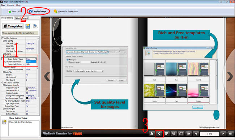Switch to Design Setting tab

click(7, 18)
